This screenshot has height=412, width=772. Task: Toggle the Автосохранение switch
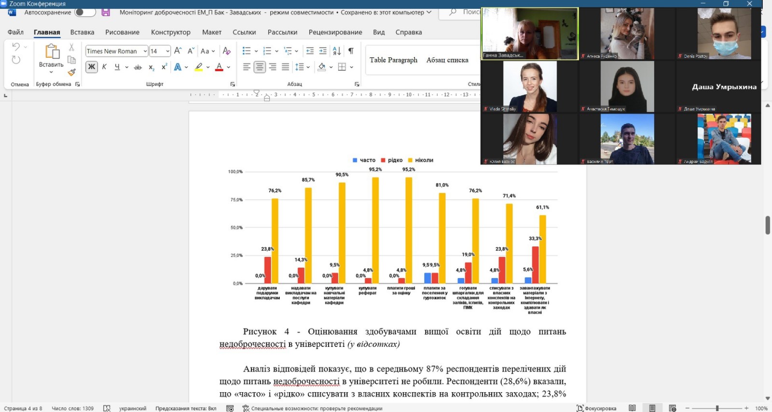pos(85,13)
